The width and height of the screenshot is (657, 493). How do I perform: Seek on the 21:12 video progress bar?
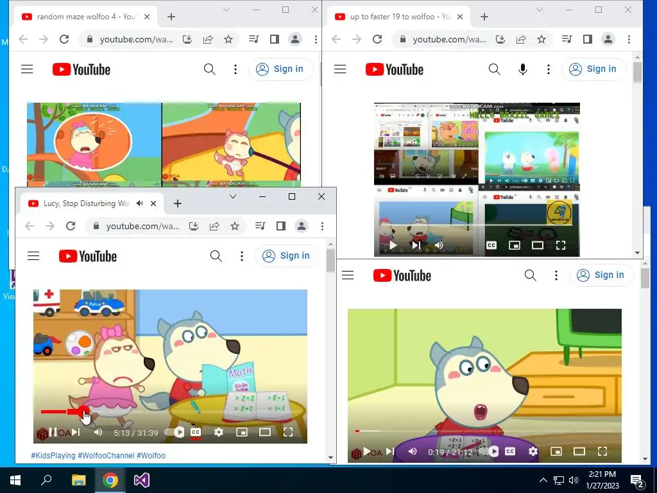(485, 431)
